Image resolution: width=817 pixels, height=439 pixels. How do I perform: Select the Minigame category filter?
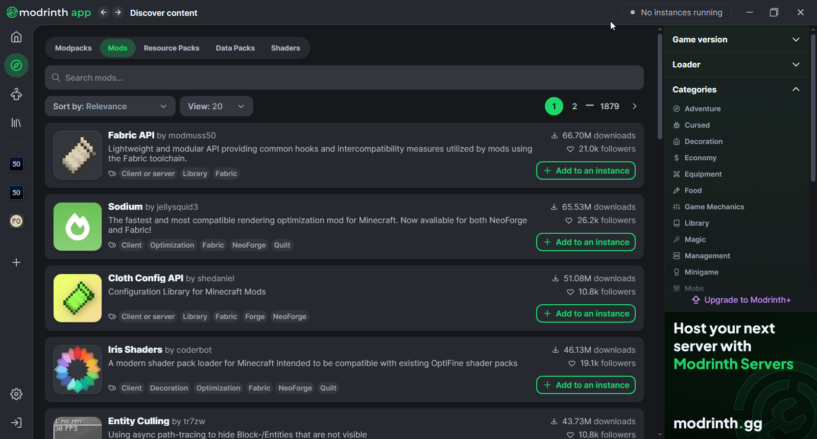click(695, 272)
